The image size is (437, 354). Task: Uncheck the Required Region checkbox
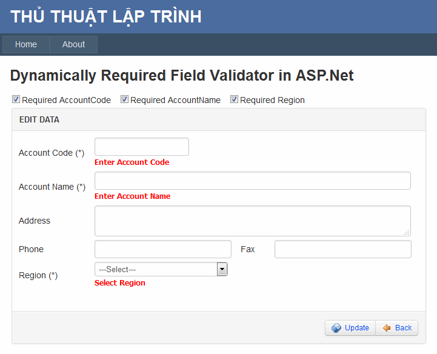pos(234,99)
